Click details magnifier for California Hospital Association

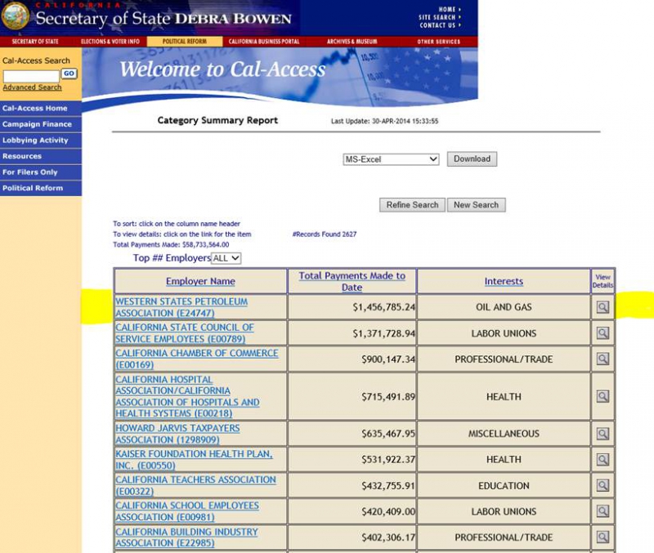pyautogui.click(x=602, y=397)
